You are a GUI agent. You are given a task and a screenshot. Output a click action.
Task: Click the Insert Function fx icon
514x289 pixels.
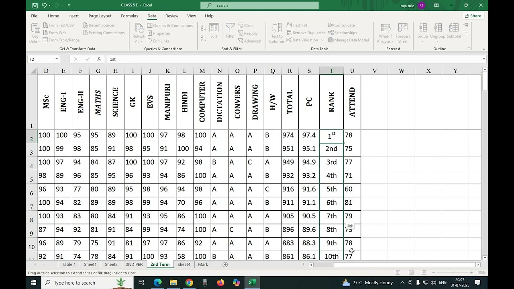point(99,59)
